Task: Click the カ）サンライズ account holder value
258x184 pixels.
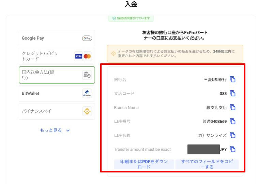Action: tap(212, 135)
